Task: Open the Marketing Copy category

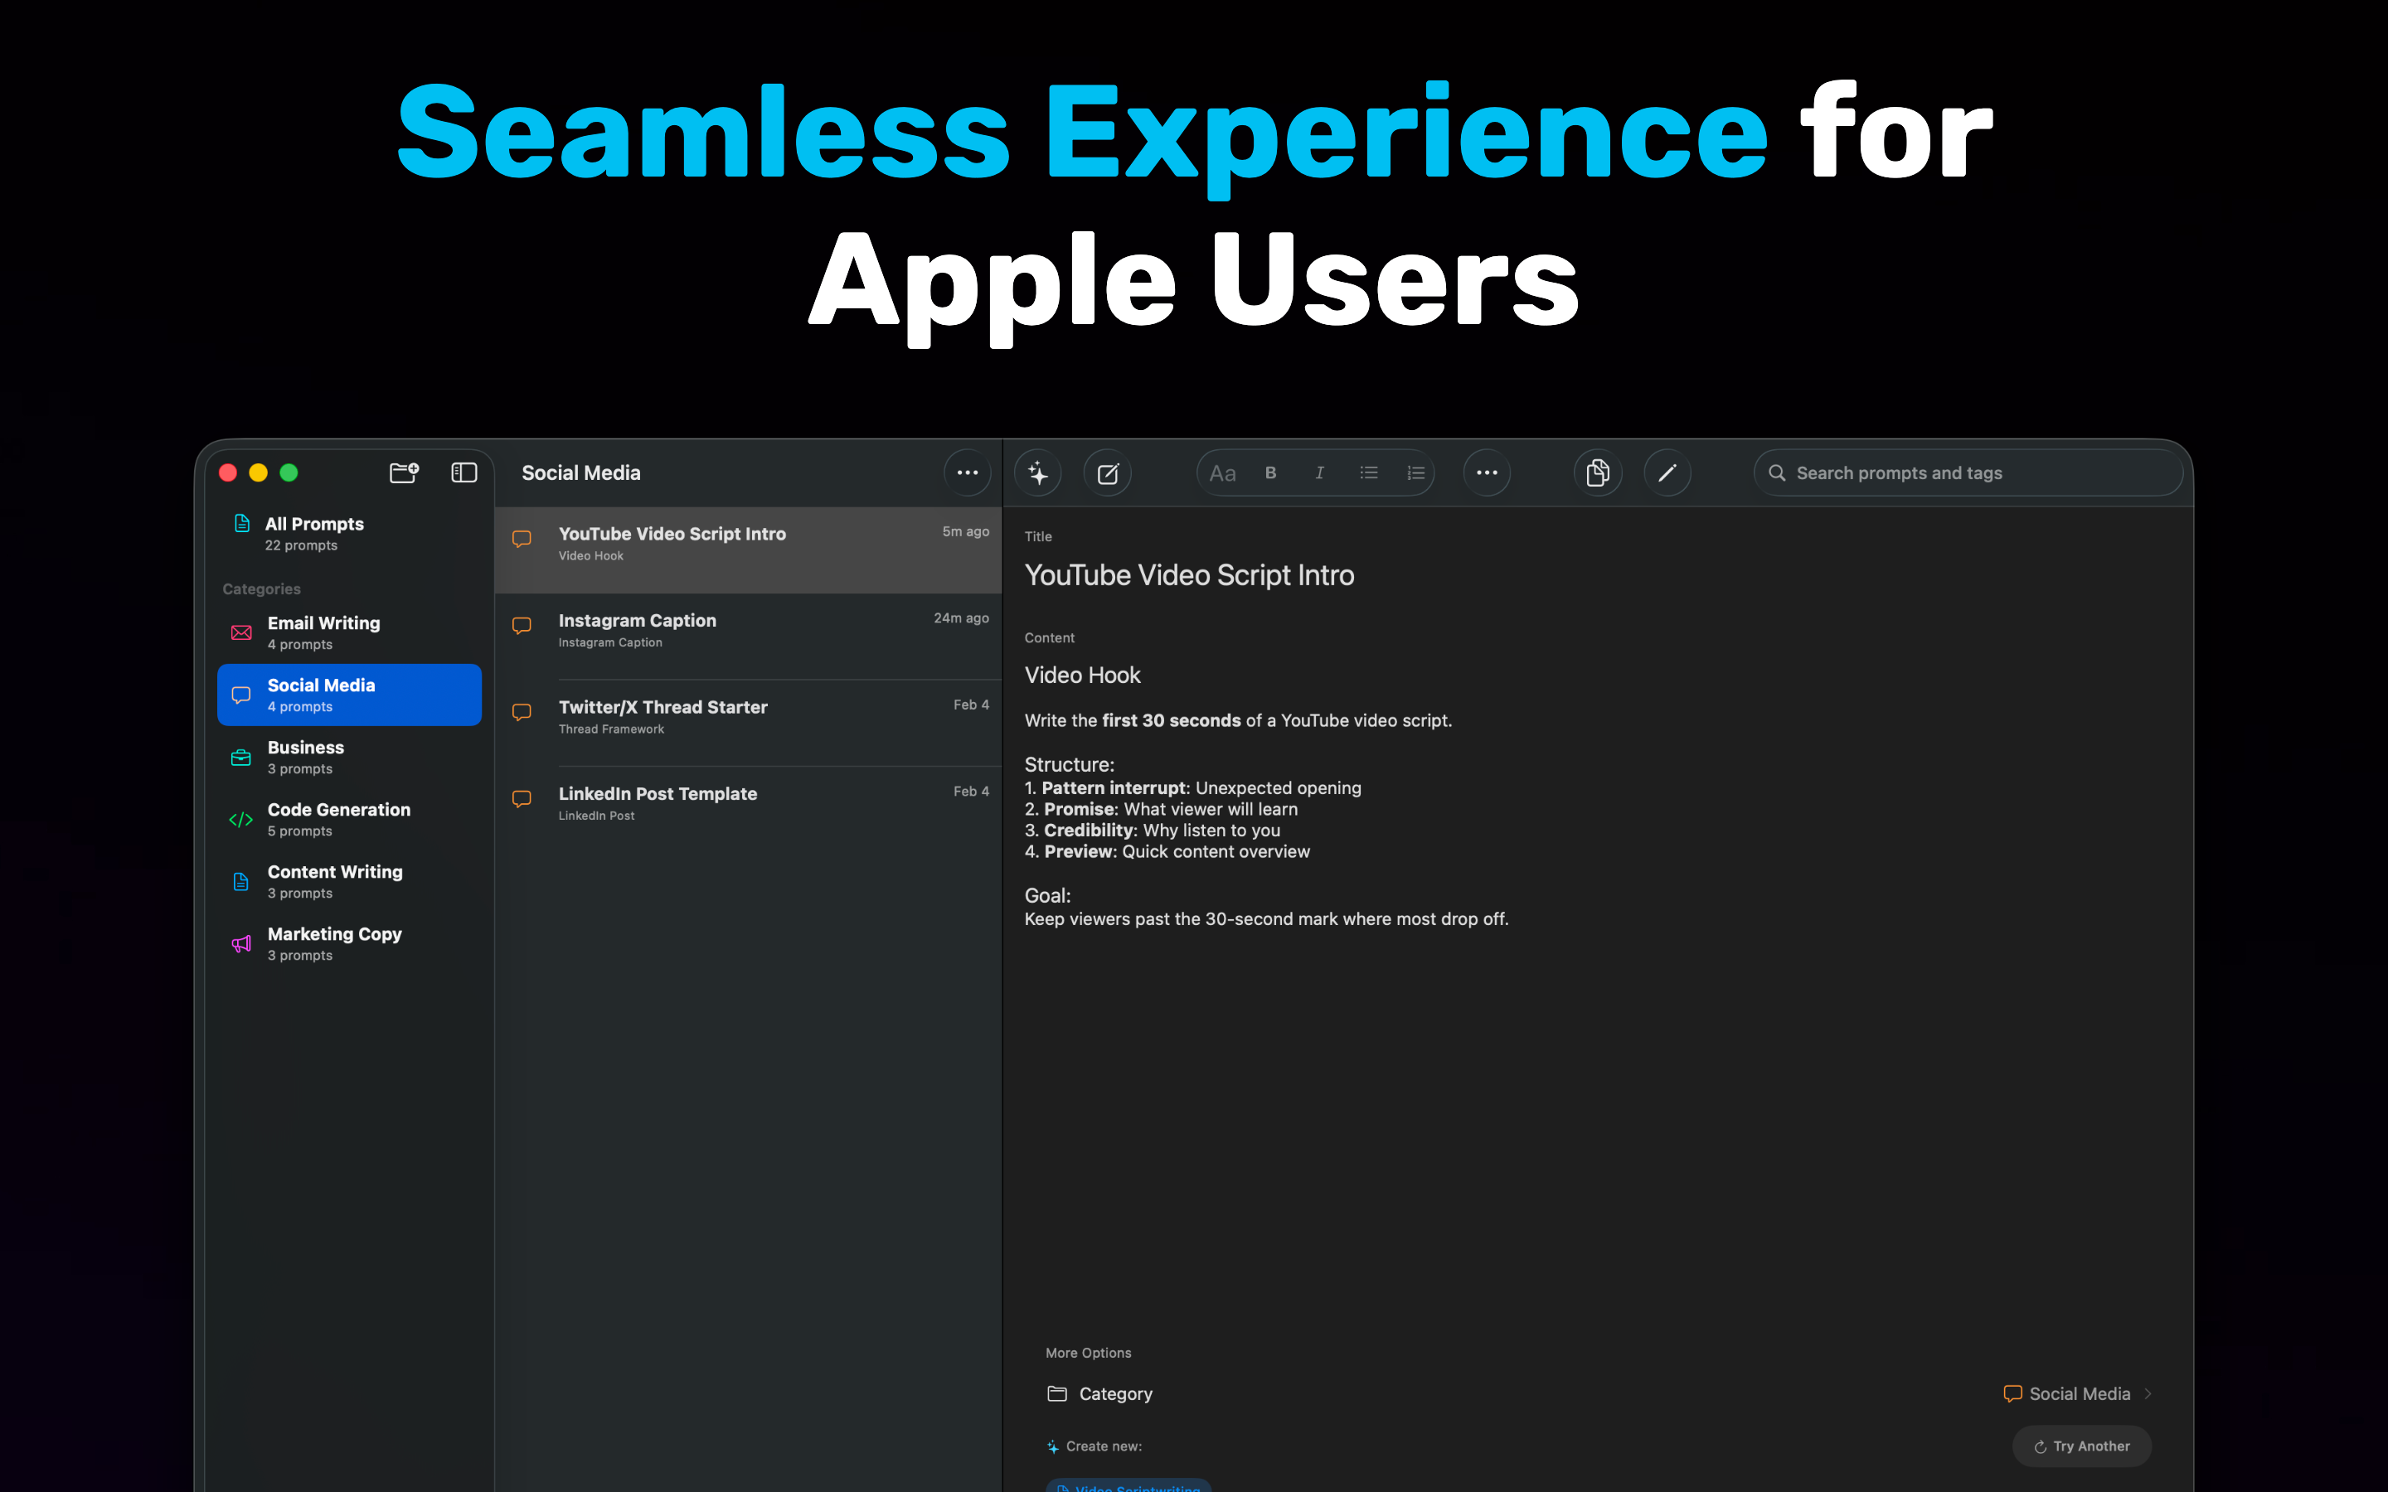Action: point(349,943)
